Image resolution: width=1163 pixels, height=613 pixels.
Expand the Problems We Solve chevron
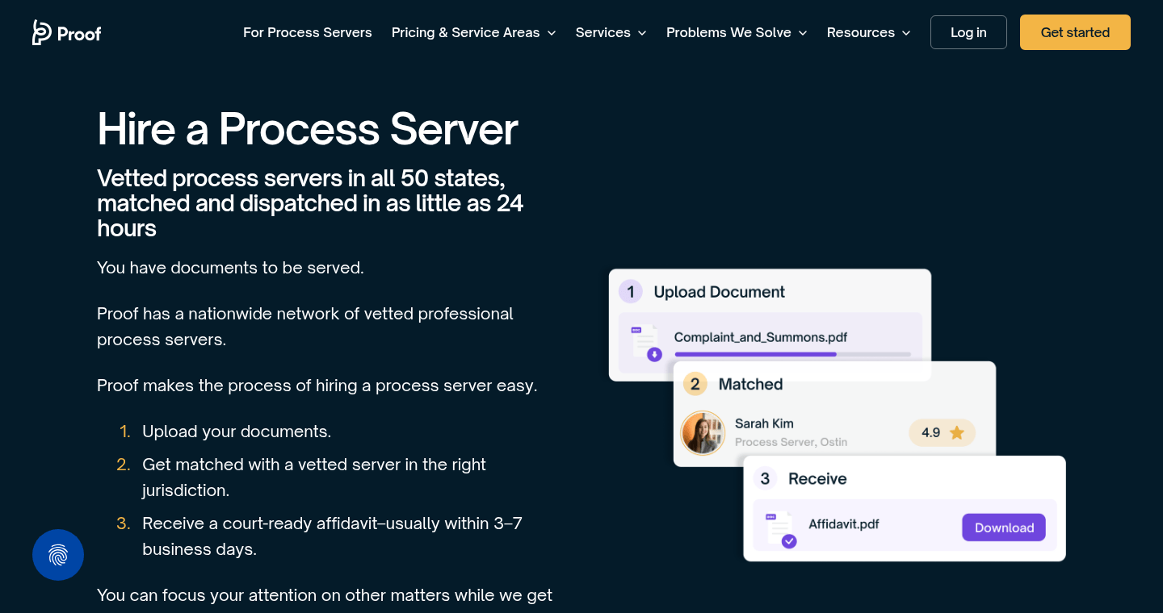803,33
